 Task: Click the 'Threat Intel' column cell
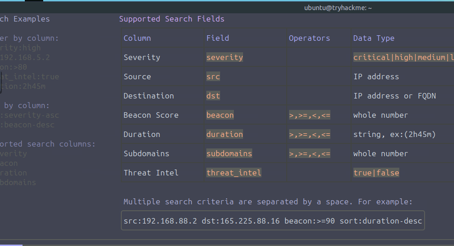[151, 173]
